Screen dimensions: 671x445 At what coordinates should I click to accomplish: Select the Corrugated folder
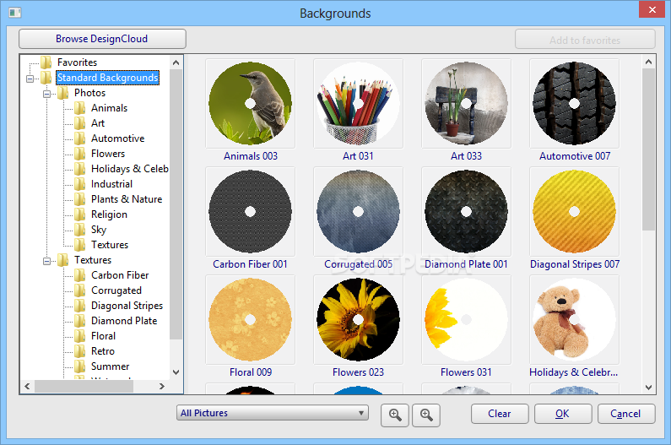coord(116,290)
